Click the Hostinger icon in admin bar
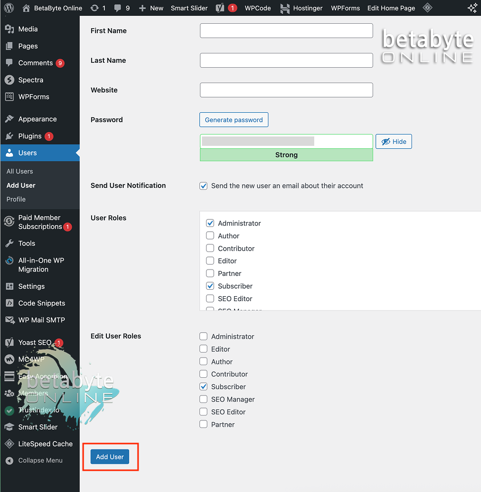This screenshot has width=481, height=492. (x=285, y=8)
